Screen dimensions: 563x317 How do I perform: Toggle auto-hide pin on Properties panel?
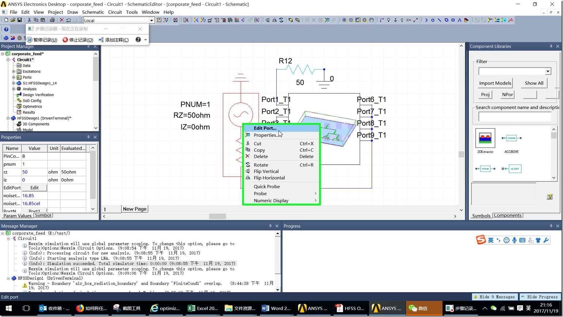click(88, 137)
